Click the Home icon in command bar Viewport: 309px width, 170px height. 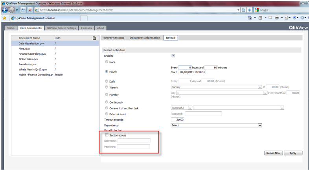pos(250,18)
